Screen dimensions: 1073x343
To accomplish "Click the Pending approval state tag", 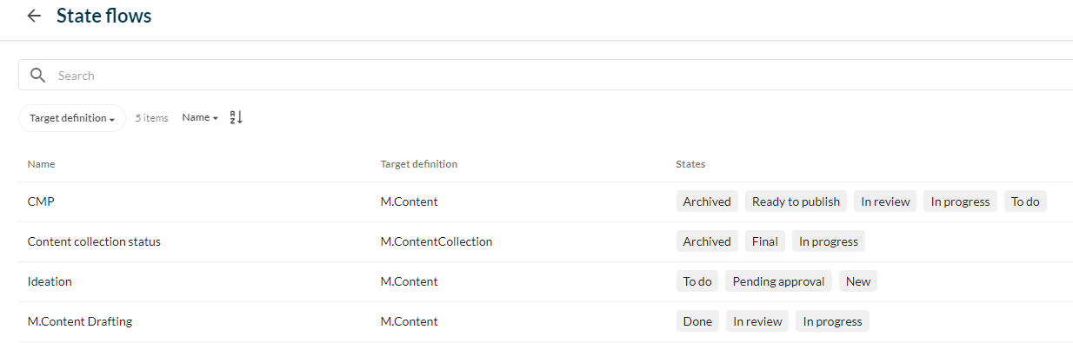I will [778, 281].
